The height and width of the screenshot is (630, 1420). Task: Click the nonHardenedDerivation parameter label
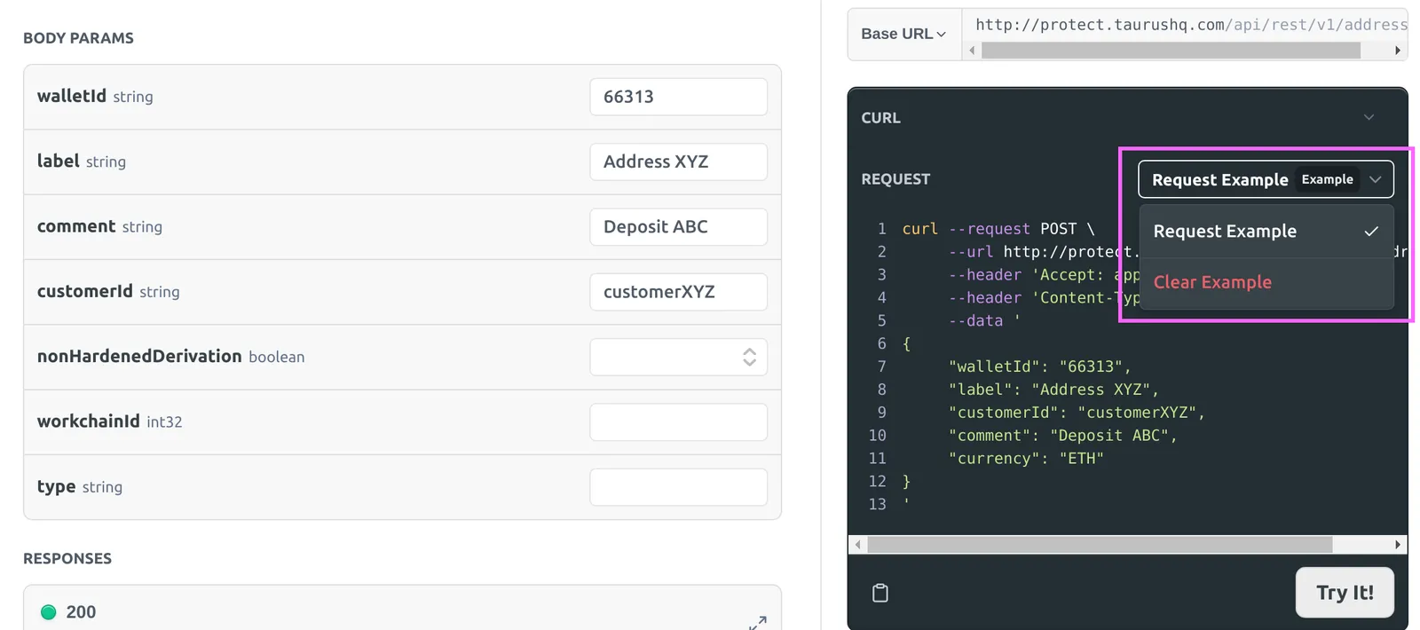(139, 356)
